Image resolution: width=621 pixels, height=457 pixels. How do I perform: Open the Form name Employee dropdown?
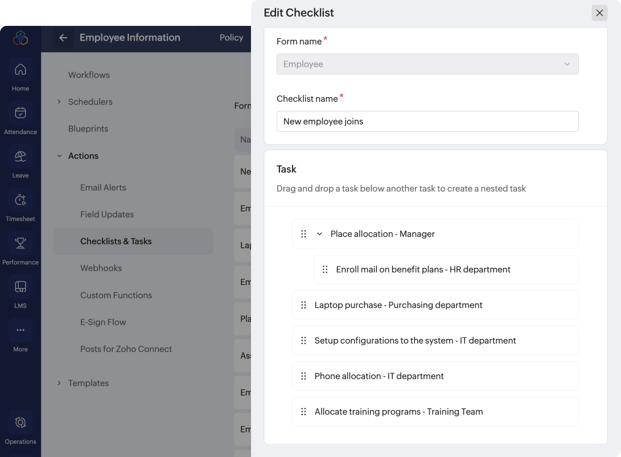coord(427,64)
